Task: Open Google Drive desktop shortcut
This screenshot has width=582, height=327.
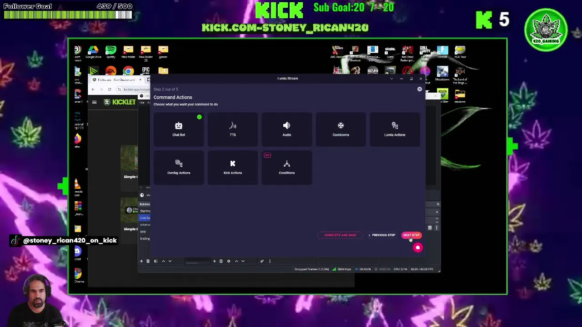Action: 93,52
